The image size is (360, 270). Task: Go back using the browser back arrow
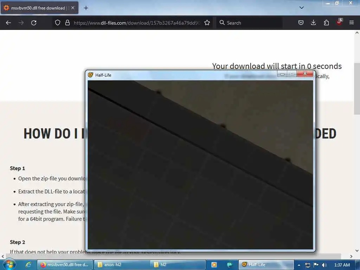click(x=8, y=23)
